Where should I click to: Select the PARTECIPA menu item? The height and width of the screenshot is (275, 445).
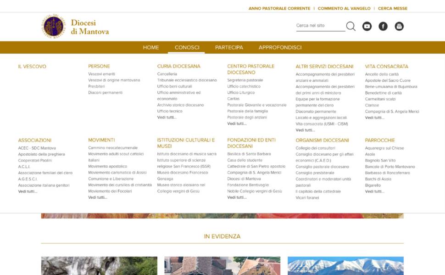pyautogui.click(x=229, y=47)
